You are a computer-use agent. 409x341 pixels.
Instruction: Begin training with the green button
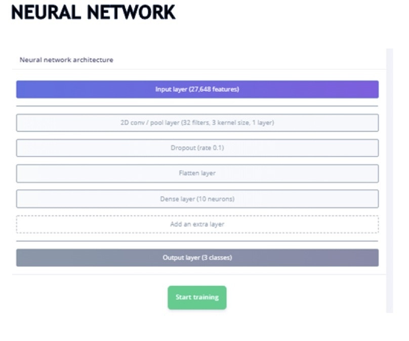(x=197, y=297)
